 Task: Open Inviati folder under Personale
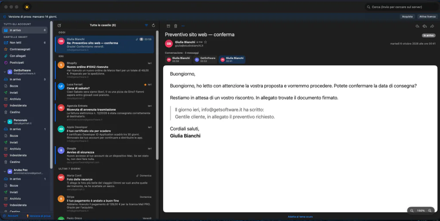coord(25,142)
